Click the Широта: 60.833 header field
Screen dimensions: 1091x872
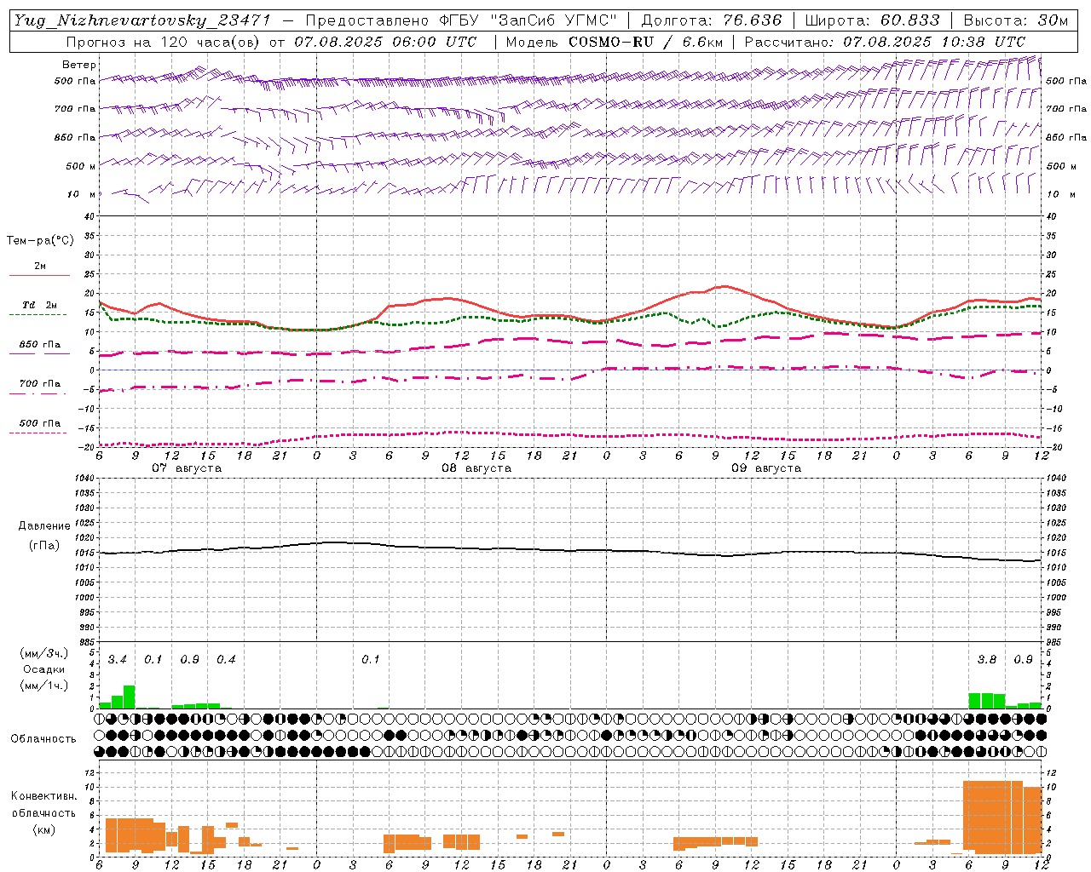(x=873, y=20)
